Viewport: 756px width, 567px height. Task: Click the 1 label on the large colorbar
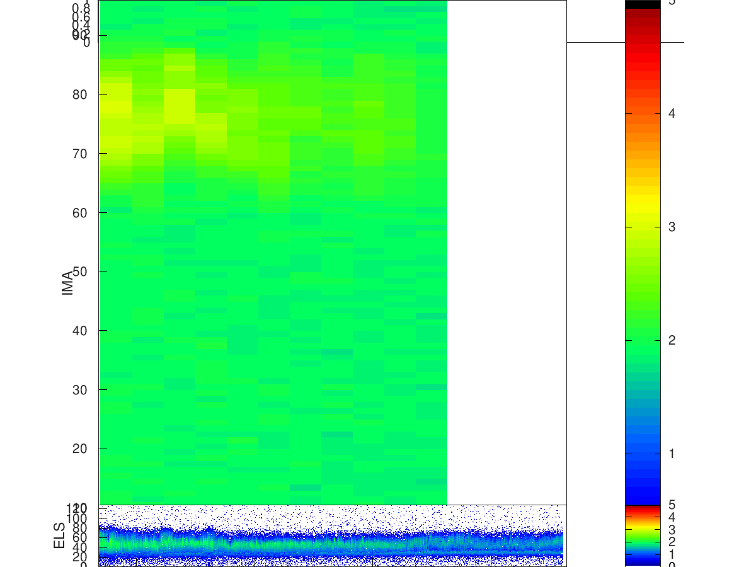click(x=672, y=454)
